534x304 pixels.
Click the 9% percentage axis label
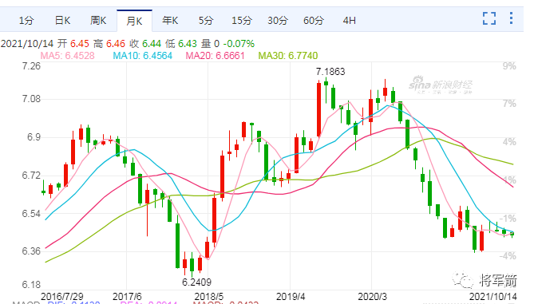click(x=509, y=65)
